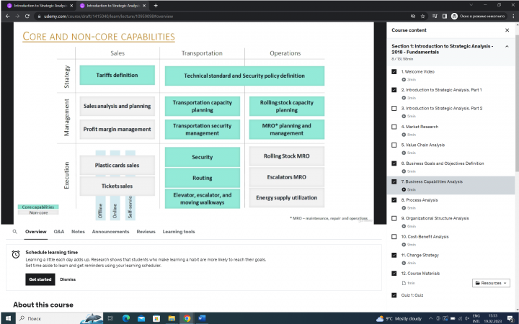Close the Course content panel

507,30
